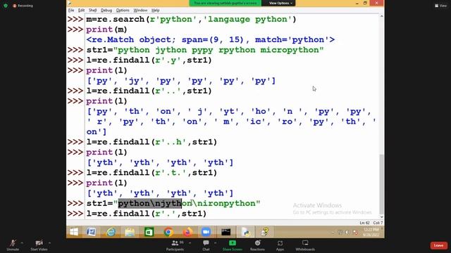Open the Zoom Chat panel

click(206, 245)
